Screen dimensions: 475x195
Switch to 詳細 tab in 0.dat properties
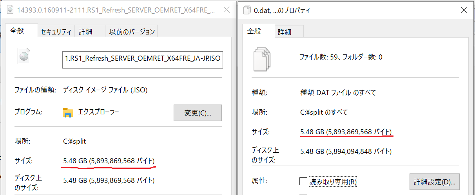285,32
